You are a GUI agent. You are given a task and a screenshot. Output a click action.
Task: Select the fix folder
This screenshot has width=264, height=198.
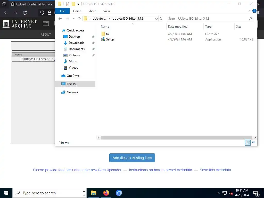tap(108, 34)
